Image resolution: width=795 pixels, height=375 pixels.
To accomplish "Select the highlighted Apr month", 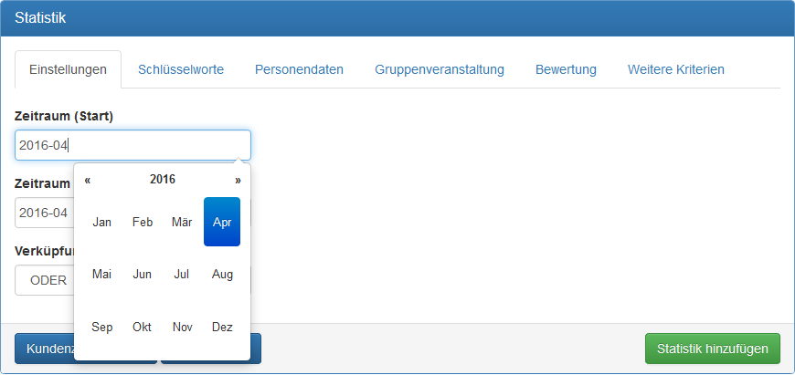I will click(x=222, y=222).
